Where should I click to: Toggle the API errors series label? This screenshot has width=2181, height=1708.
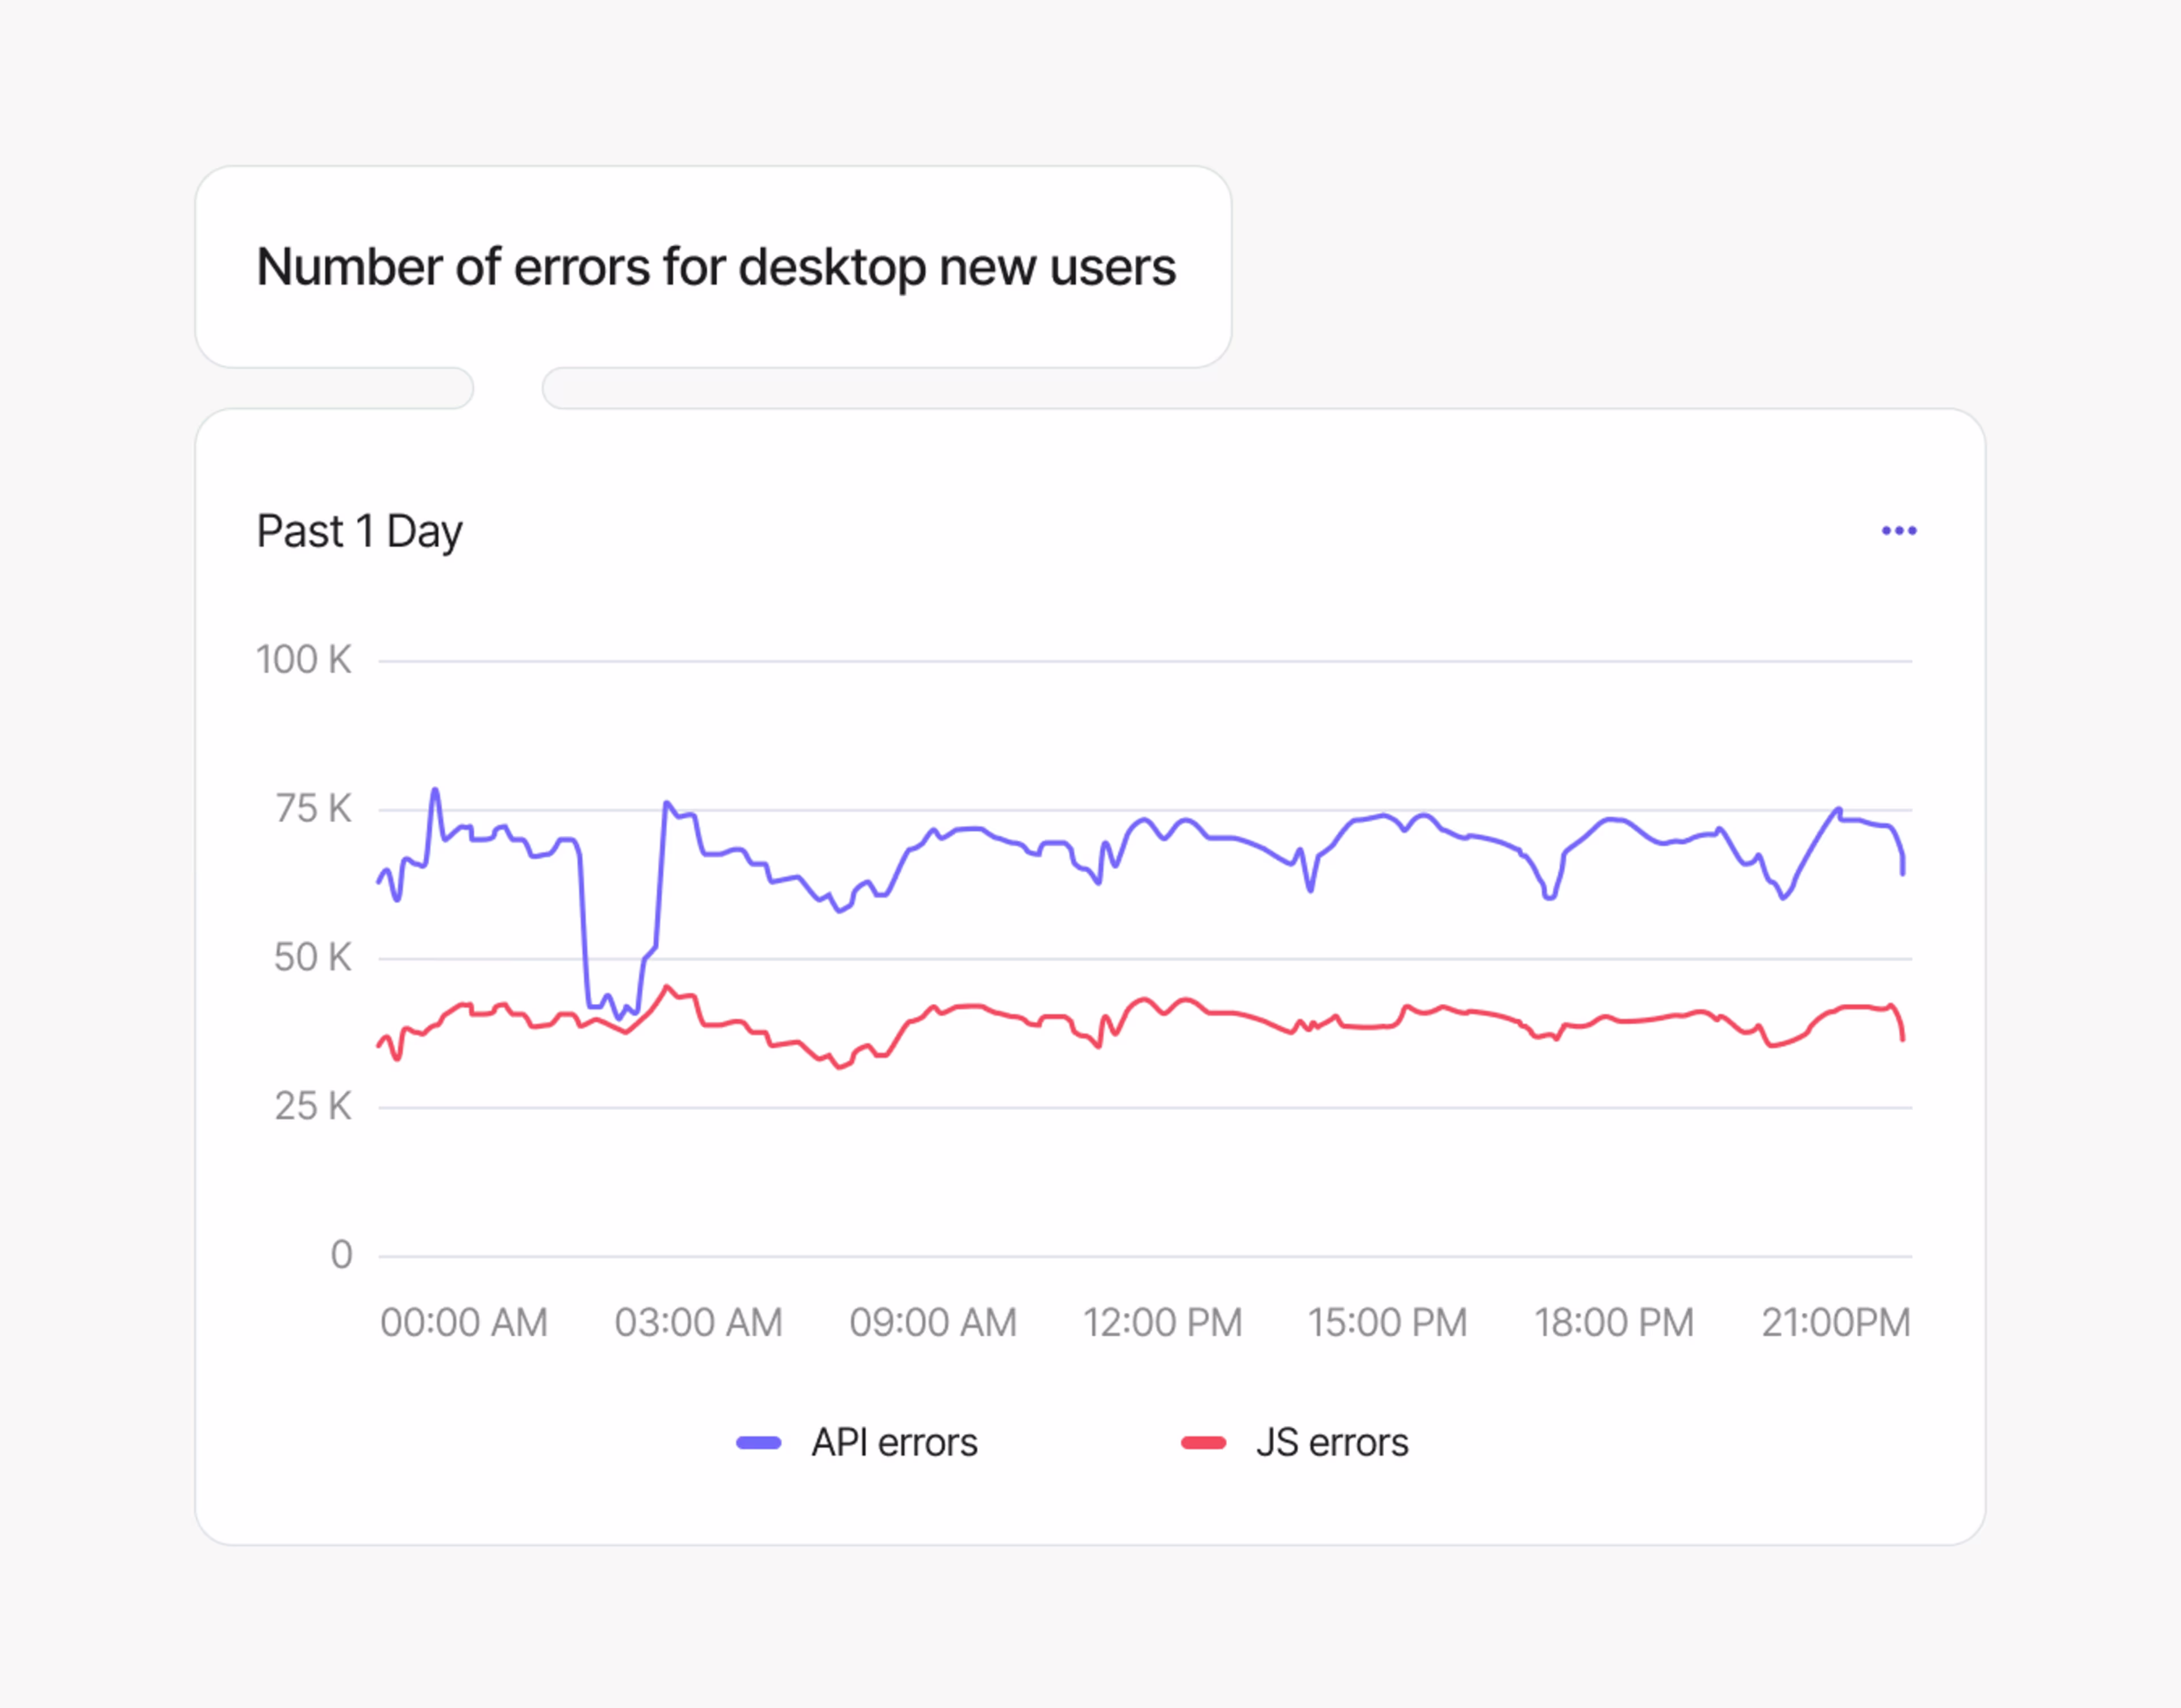pyautogui.click(x=894, y=1443)
